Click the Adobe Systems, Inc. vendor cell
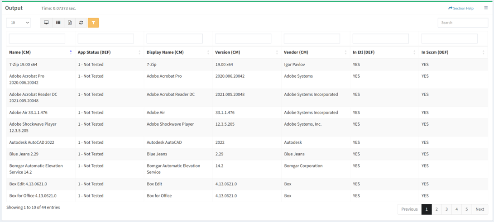The height and width of the screenshot is (222, 494). (315, 128)
